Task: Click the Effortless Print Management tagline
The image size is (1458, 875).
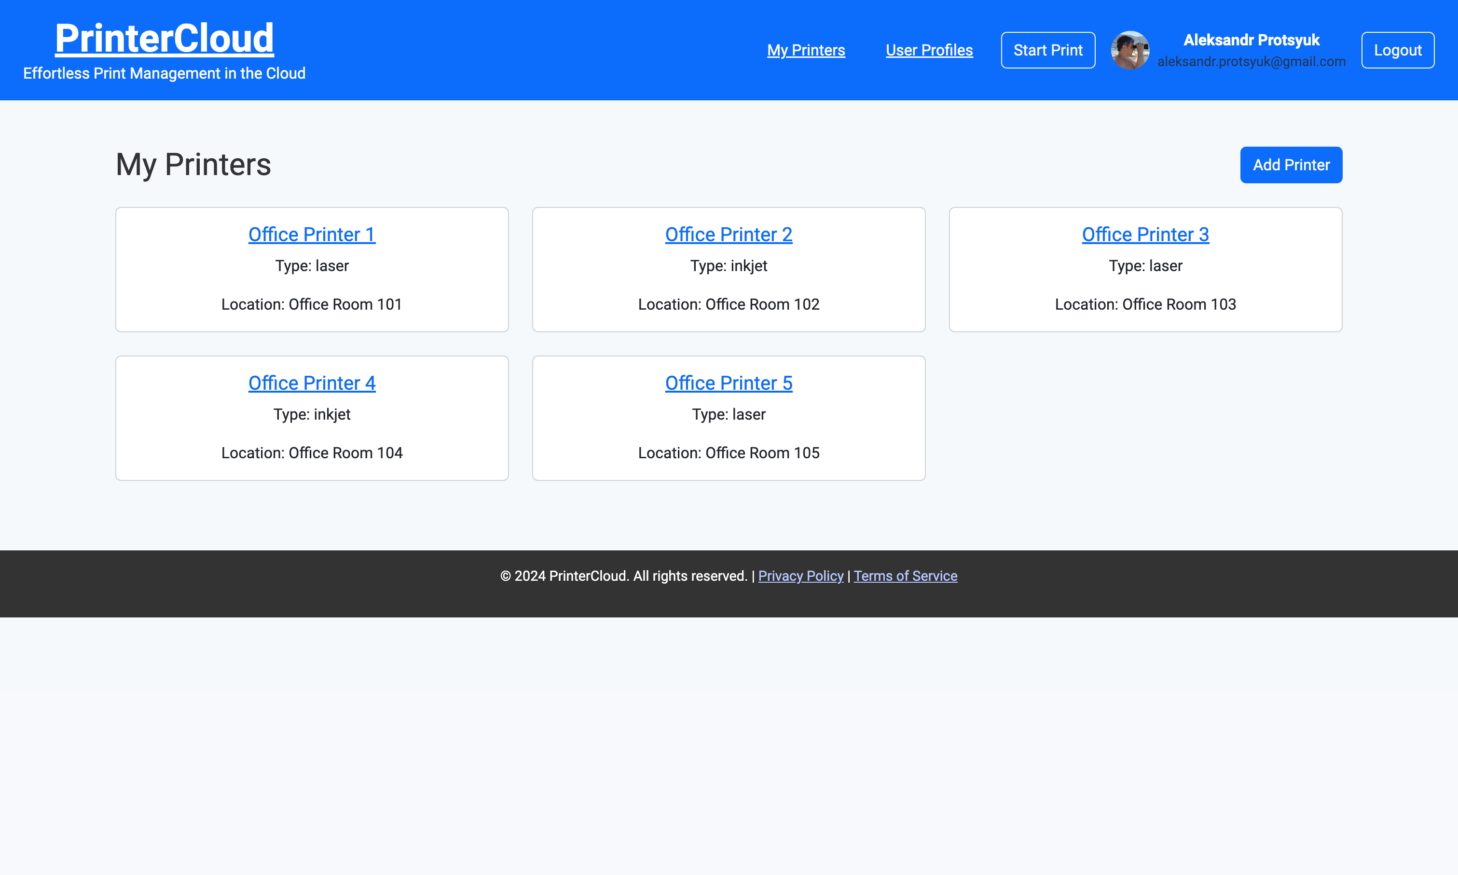Action: [x=164, y=73]
